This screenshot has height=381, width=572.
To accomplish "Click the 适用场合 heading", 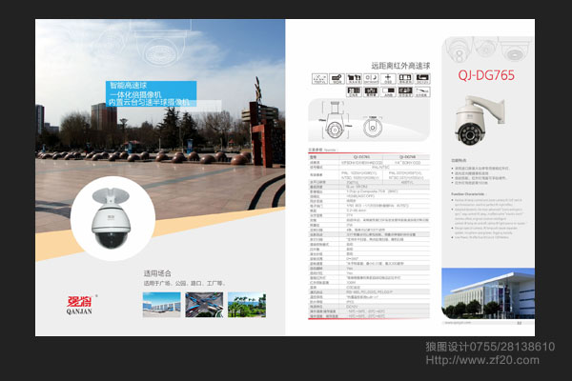I will [157, 273].
